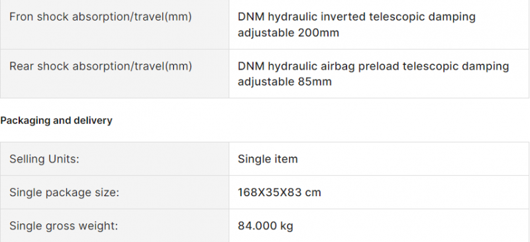
Task: Click the 'Single package size:' label
Action: click(x=64, y=192)
